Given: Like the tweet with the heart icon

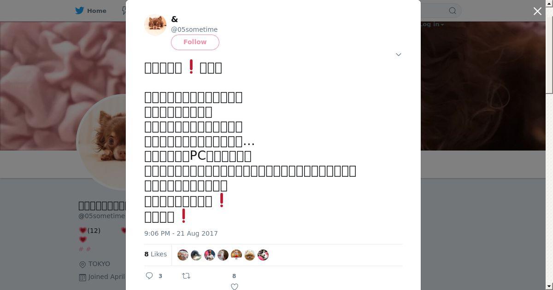Looking at the screenshot, I should pyautogui.click(x=234, y=286).
